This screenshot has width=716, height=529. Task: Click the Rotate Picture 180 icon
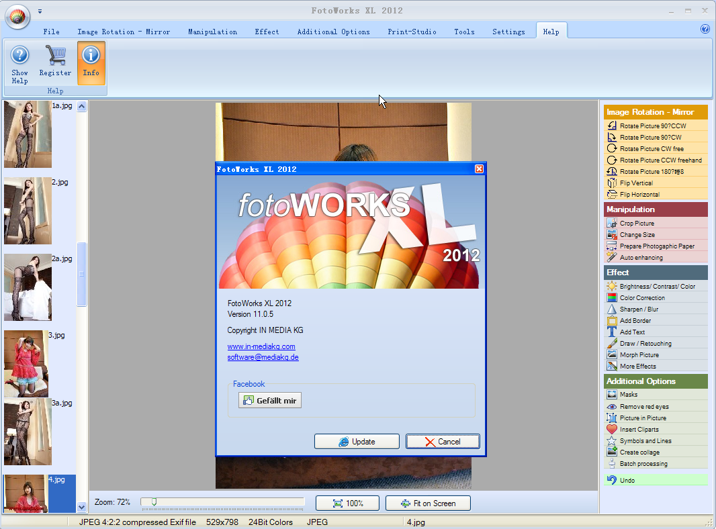click(x=612, y=171)
